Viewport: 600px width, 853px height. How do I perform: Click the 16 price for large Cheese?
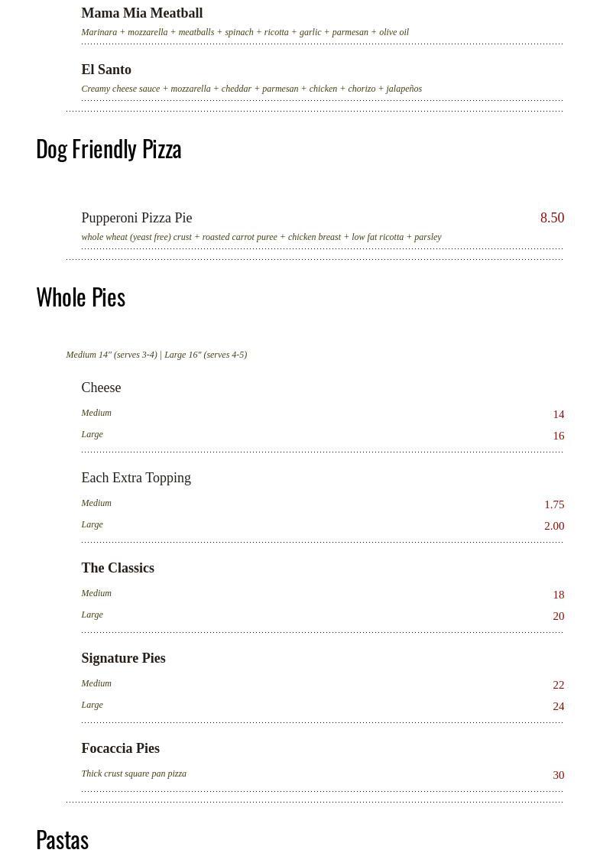tap(558, 436)
